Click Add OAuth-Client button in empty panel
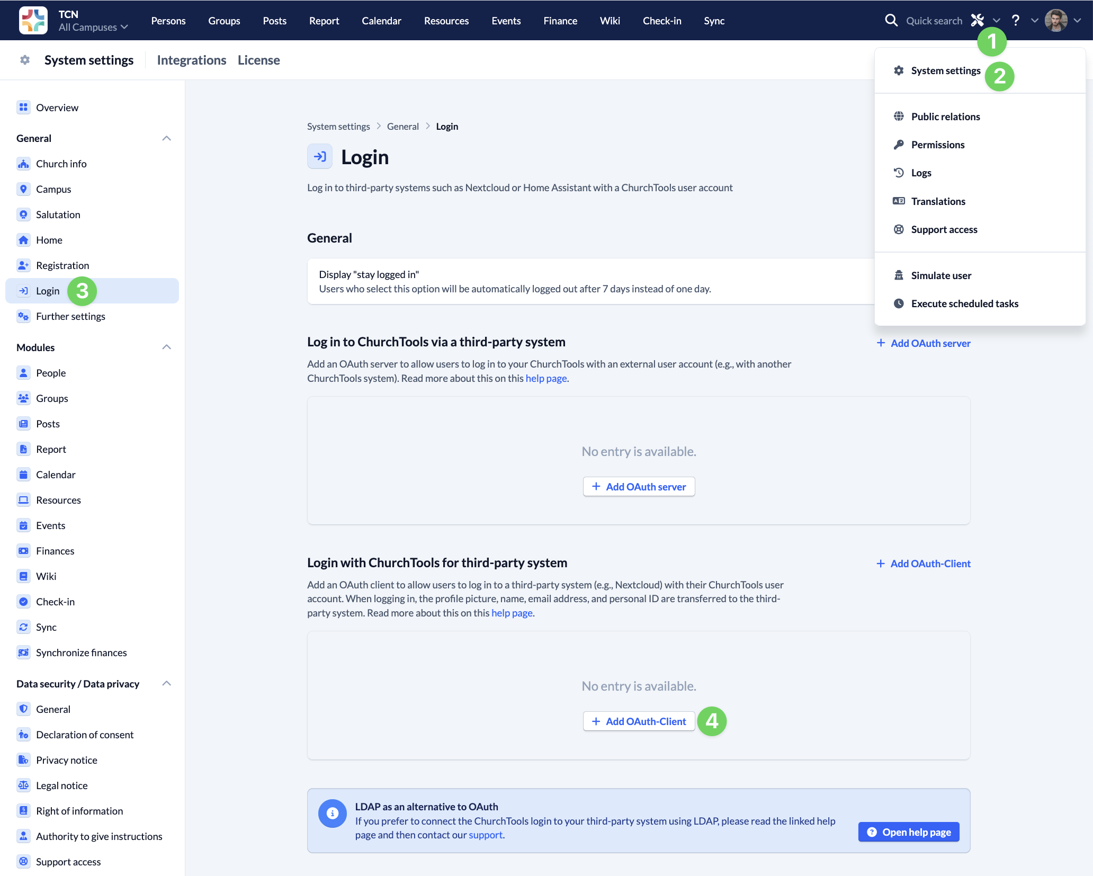This screenshot has height=876, width=1093. point(639,721)
